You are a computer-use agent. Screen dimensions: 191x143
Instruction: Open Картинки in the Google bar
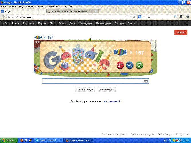[x=29, y=23]
